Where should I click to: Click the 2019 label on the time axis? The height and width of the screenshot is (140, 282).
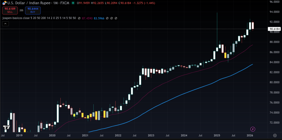click(x=19, y=135)
